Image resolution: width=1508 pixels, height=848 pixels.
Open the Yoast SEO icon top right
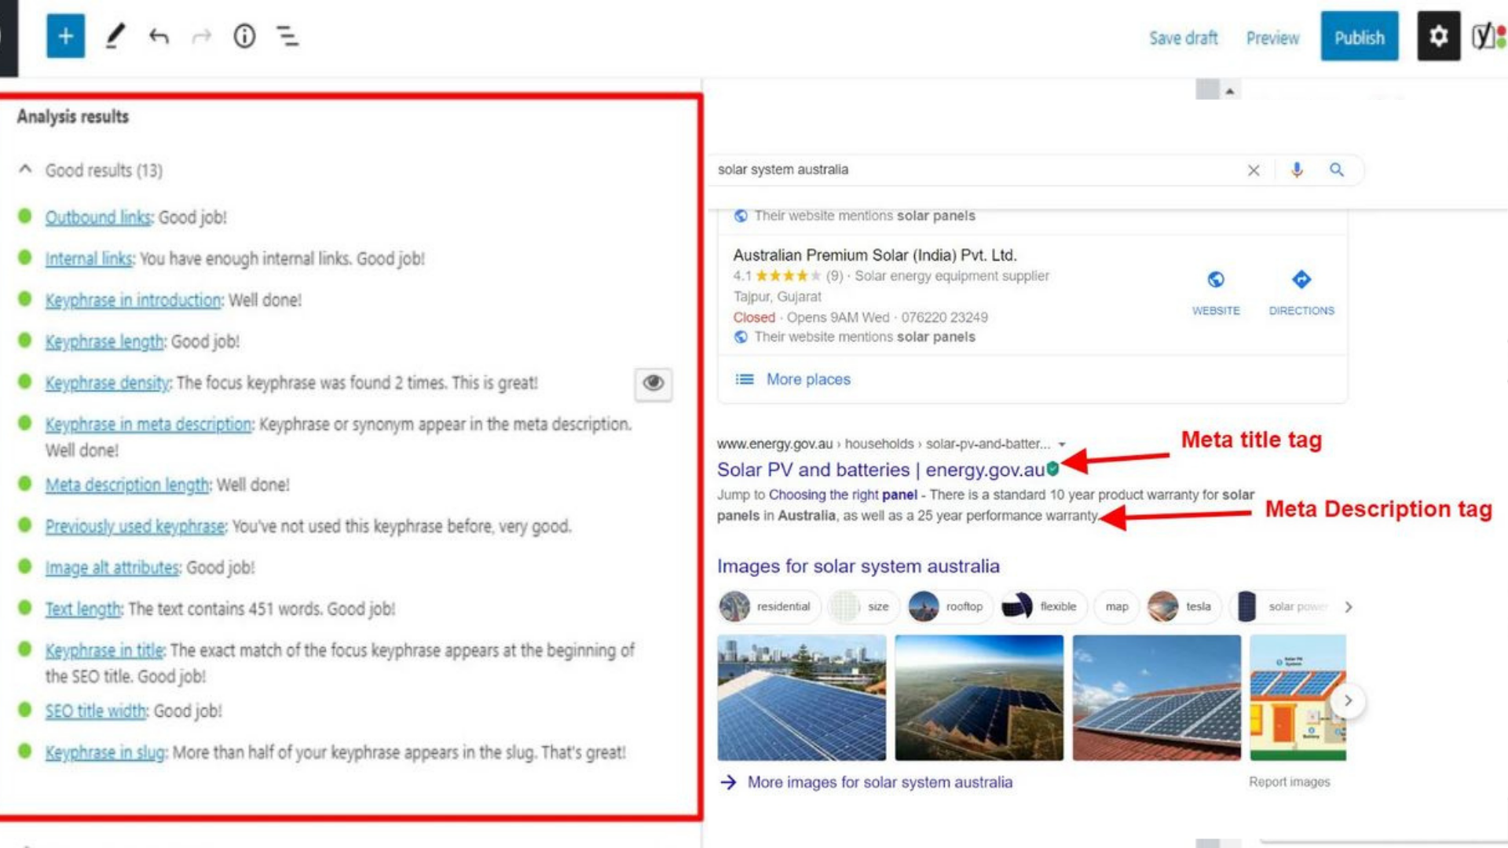[1484, 35]
